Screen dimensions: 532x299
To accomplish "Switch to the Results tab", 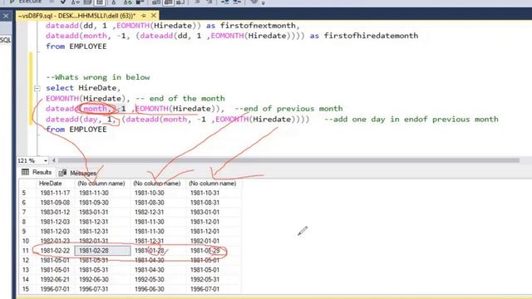I will pyautogui.click(x=37, y=172).
